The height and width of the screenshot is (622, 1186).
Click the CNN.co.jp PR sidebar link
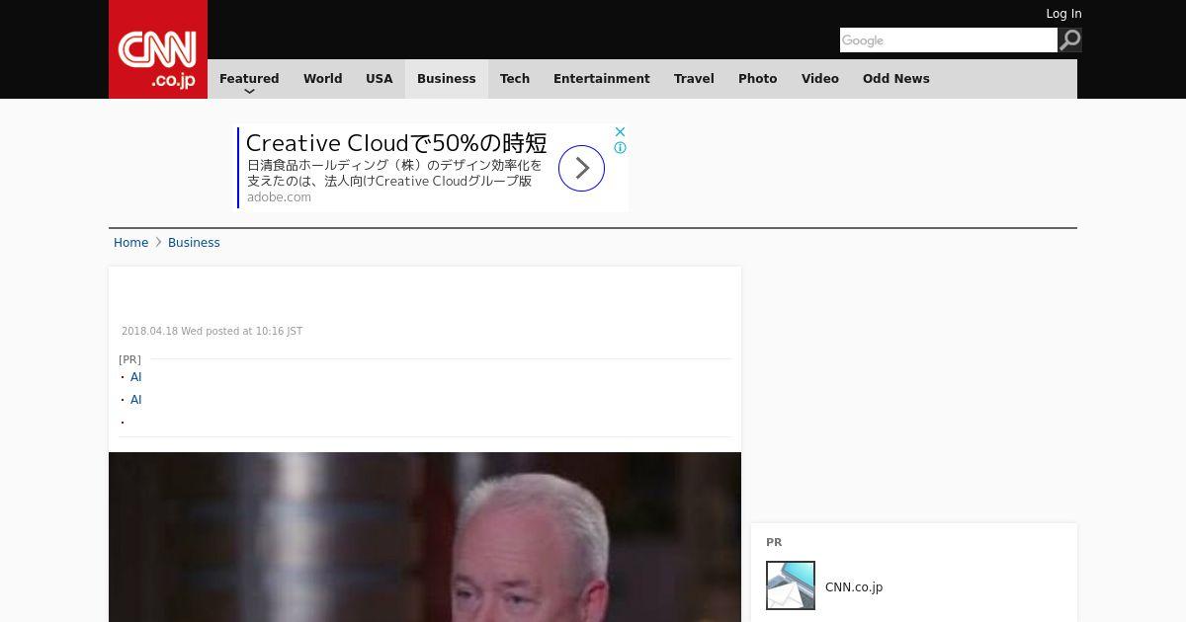tap(854, 587)
